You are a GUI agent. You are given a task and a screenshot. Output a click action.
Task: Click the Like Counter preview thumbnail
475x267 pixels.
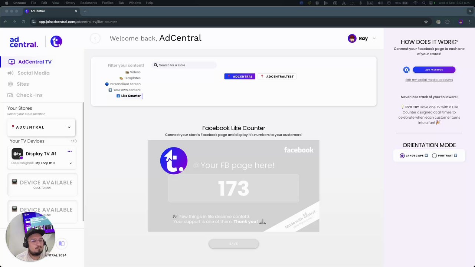click(233, 186)
